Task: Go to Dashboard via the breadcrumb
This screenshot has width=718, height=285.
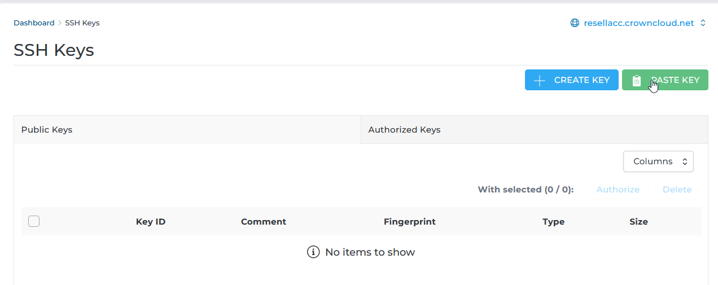Action: click(x=34, y=23)
